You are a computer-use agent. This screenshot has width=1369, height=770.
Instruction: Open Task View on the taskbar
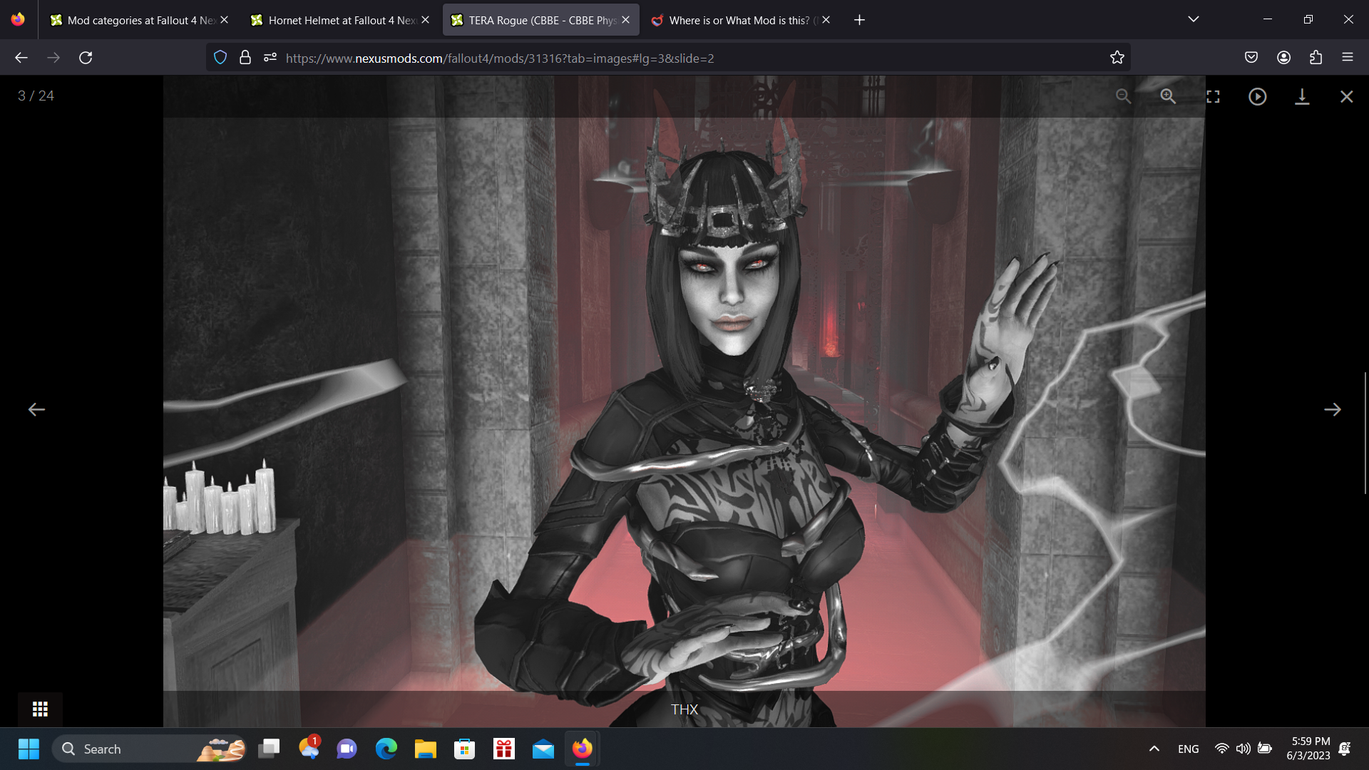pyautogui.click(x=269, y=749)
